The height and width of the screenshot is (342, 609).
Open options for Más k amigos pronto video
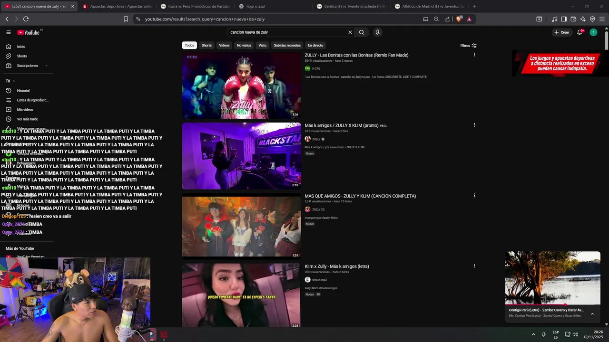click(x=474, y=125)
